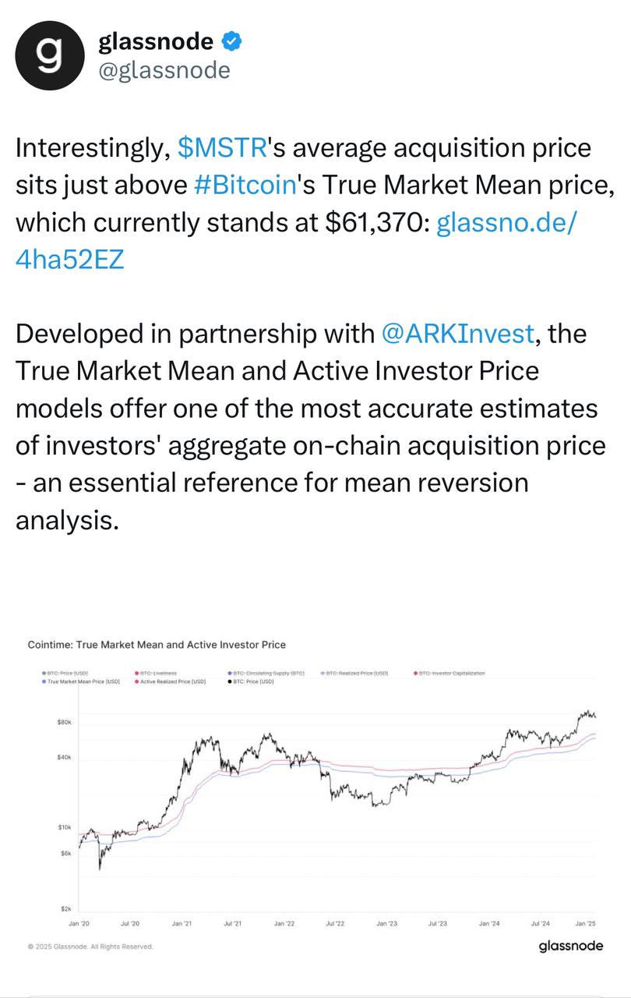Toggle black BTC: Price [USD] legend entry
The width and height of the screenshot is (631, 998).
tap(251, 681)
